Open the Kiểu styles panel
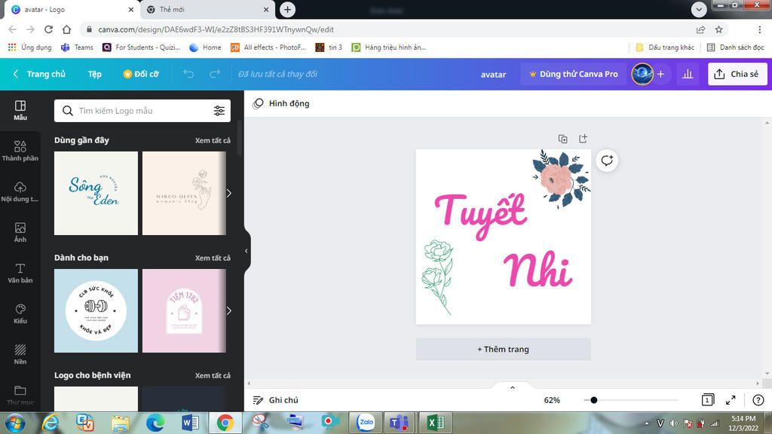This screenshot has height=434, width=772. [20, 313]
